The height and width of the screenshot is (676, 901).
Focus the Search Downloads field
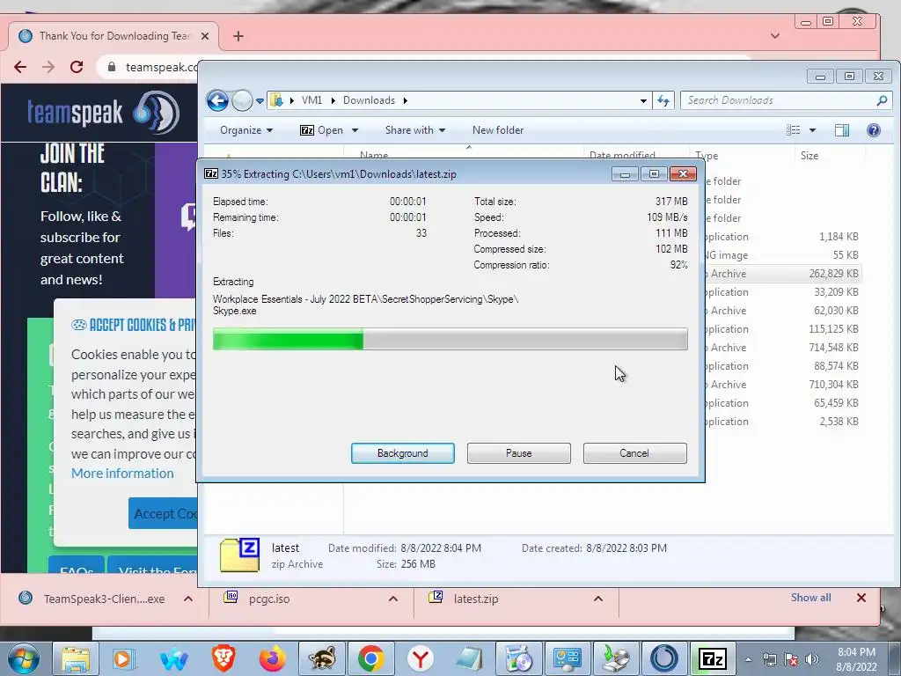coord(786,100)
